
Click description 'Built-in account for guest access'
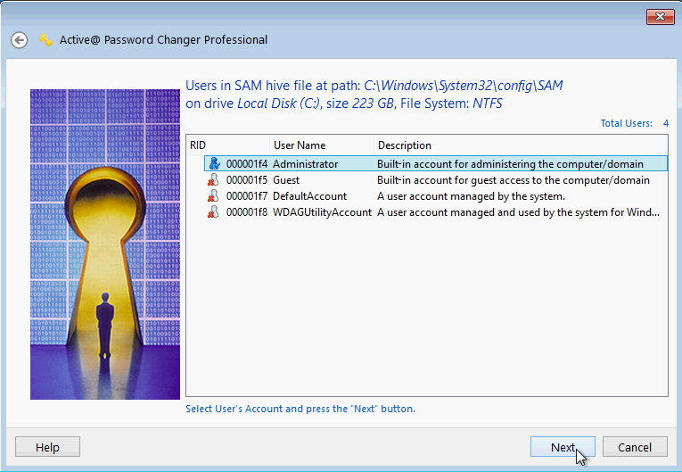514,180
